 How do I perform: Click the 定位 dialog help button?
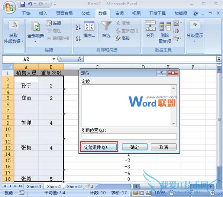[x=161, y=73]
